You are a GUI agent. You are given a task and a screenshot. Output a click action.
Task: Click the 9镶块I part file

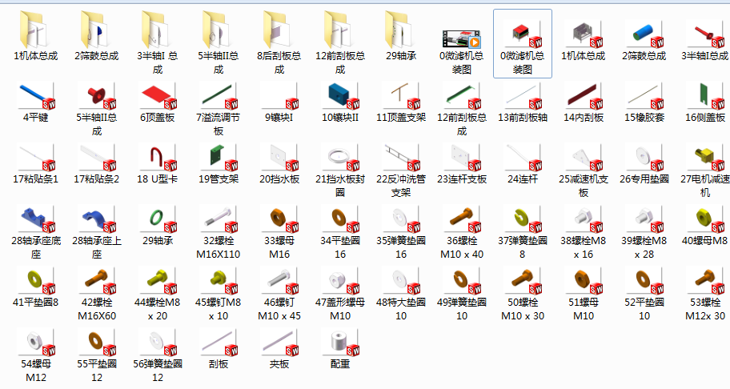coord(279,102)
